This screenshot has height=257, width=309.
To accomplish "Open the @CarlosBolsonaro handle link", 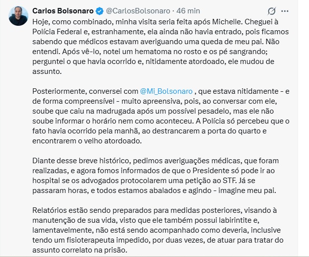I will pos(135,10).
